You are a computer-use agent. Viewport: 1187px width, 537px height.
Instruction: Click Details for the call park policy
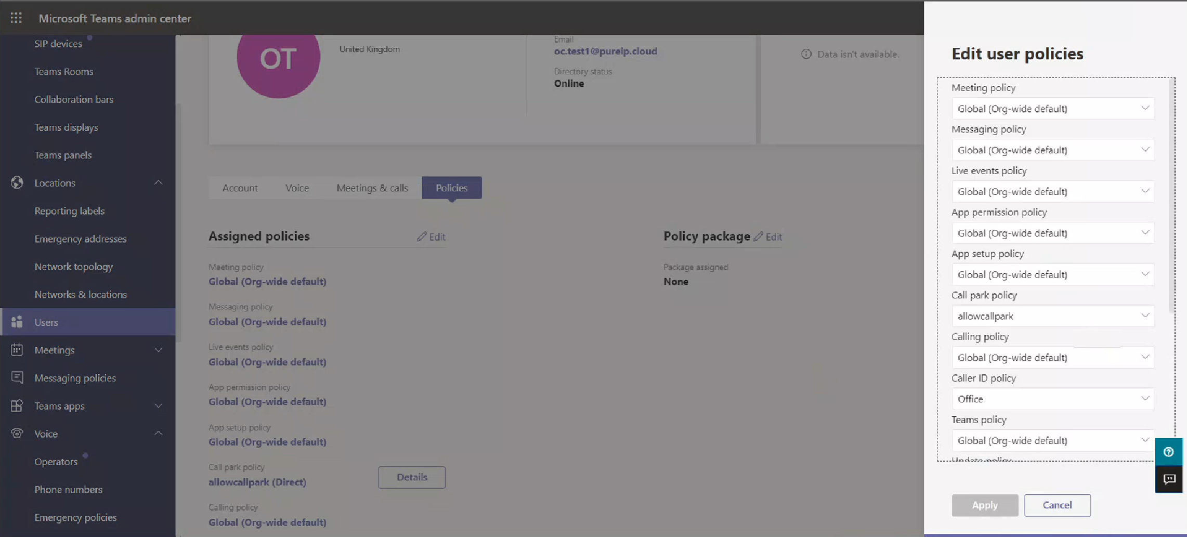pyautogui.click(x=412, y=477)
